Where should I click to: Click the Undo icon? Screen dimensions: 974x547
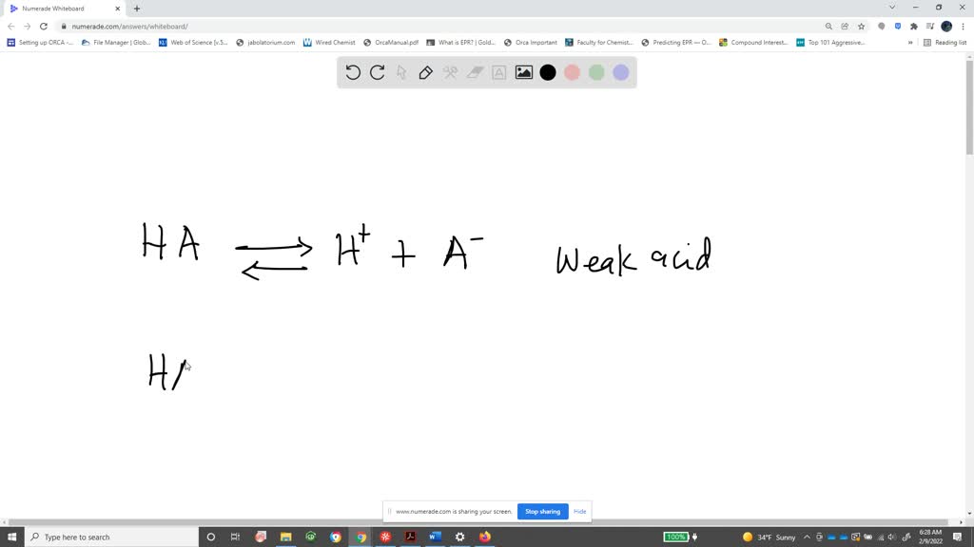coord(352,72)
